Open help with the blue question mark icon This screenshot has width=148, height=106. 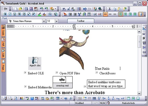[66, 99]
